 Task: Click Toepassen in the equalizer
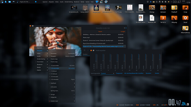119,73
